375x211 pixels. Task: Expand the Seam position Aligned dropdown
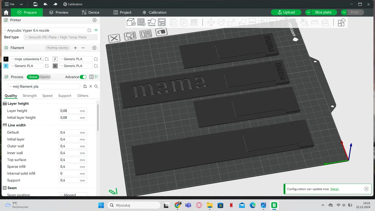coord(73,194)
